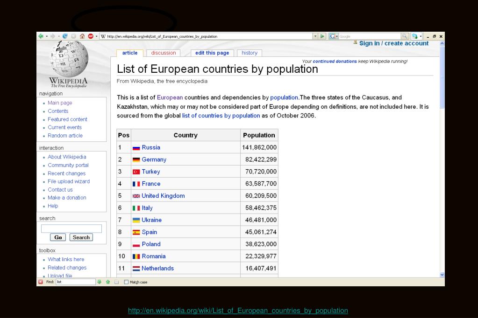Screen dimensions: 478x318
Task: Click the population value 141,862,000
Action: point(259,147)
